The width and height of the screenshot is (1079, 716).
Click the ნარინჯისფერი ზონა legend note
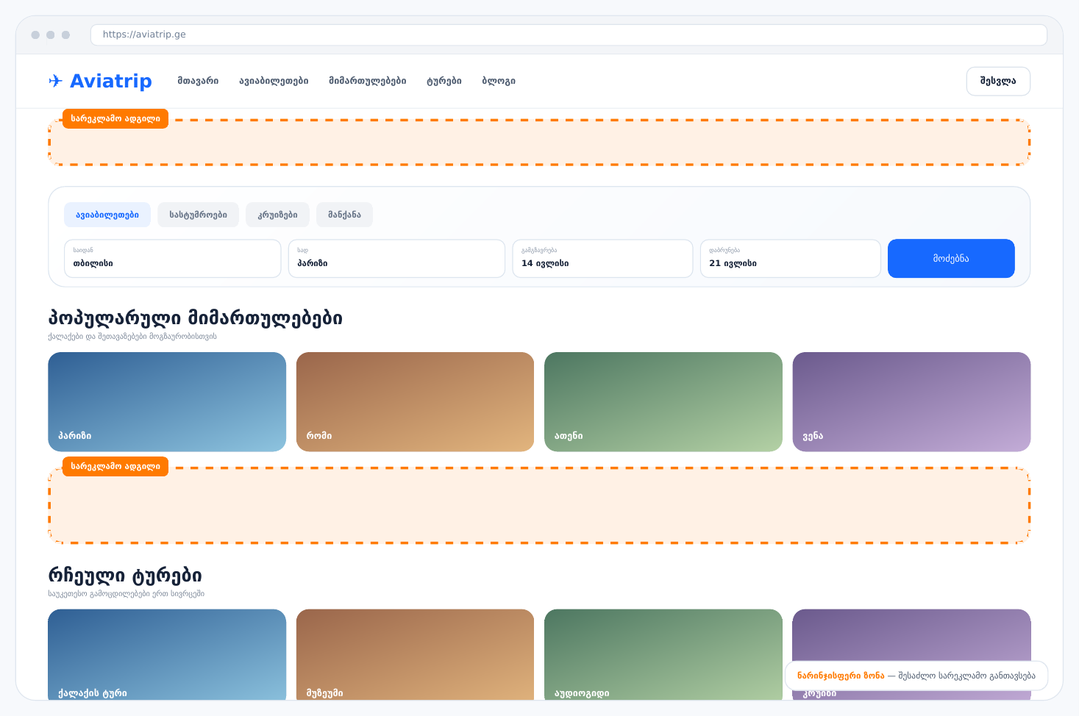916,676
